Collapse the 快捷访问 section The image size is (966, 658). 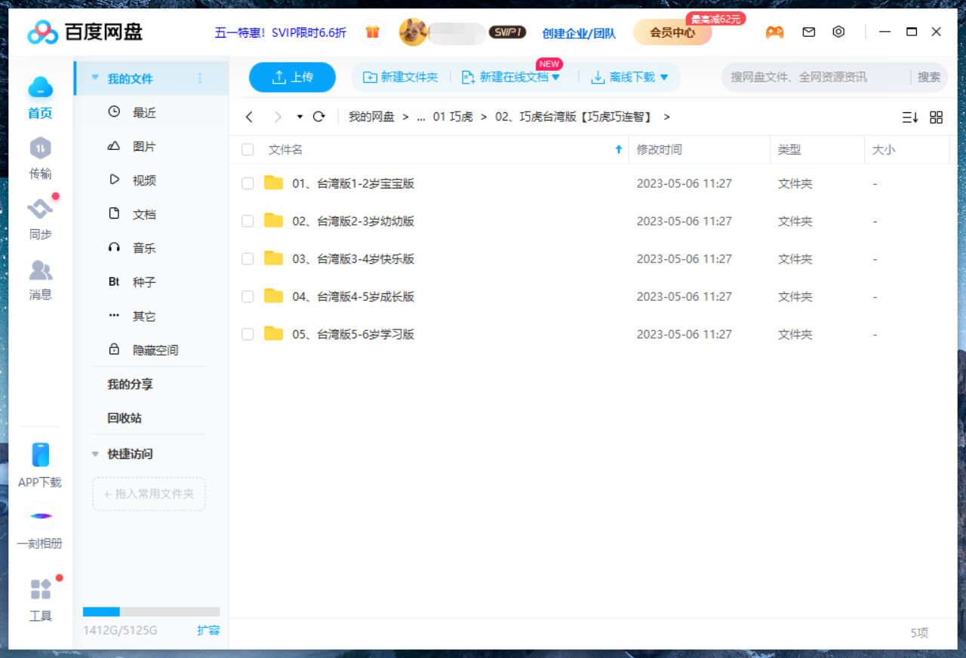coord(95,454)
